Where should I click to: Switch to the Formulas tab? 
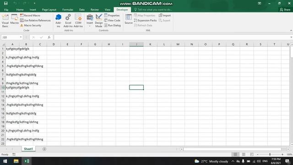tap(68, 10)
